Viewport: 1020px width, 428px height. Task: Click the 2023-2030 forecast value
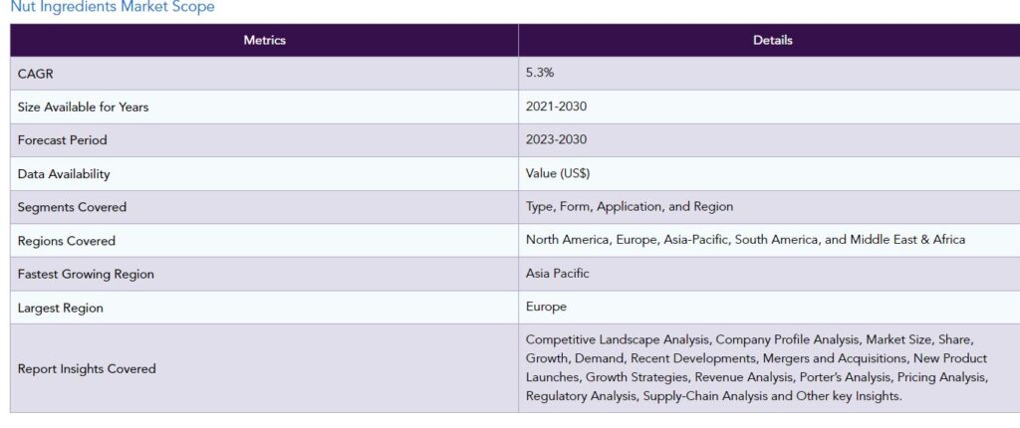[556, 140]
